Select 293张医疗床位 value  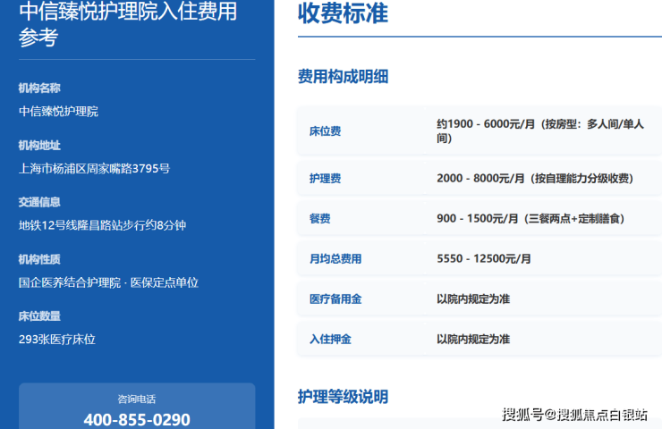point(57,340)
